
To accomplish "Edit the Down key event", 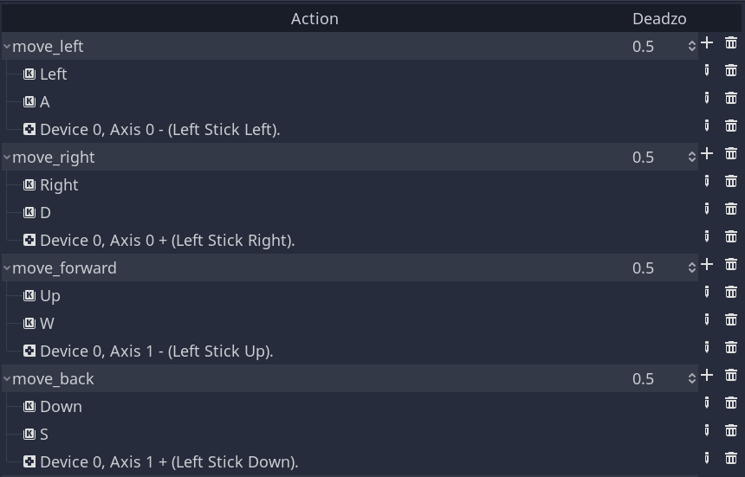I will pyautogui.click(x=707, y=403).
